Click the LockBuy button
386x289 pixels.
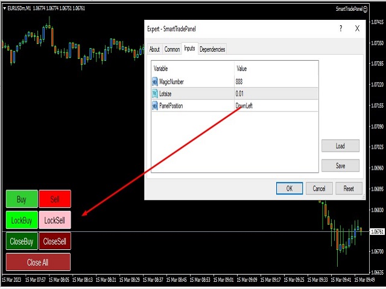point(22,220)
